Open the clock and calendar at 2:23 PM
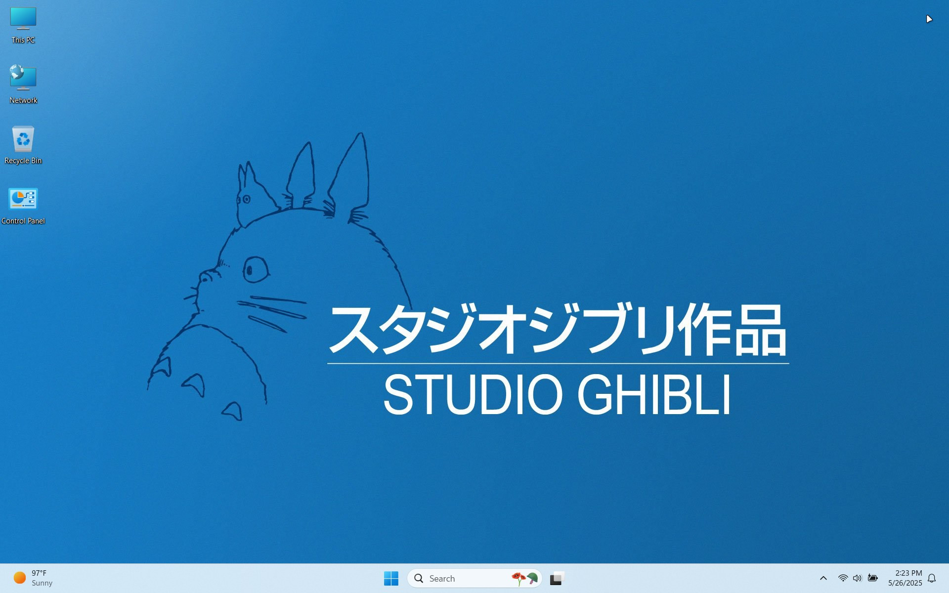Image resolution: width=949 pixels, height=593 pixels. click(905, 578)
